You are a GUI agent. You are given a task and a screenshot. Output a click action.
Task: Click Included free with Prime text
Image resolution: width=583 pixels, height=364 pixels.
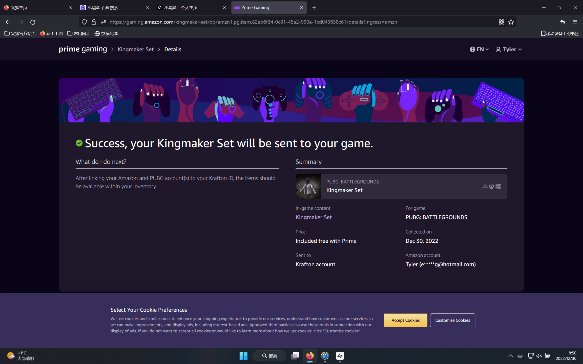point(326,241)
